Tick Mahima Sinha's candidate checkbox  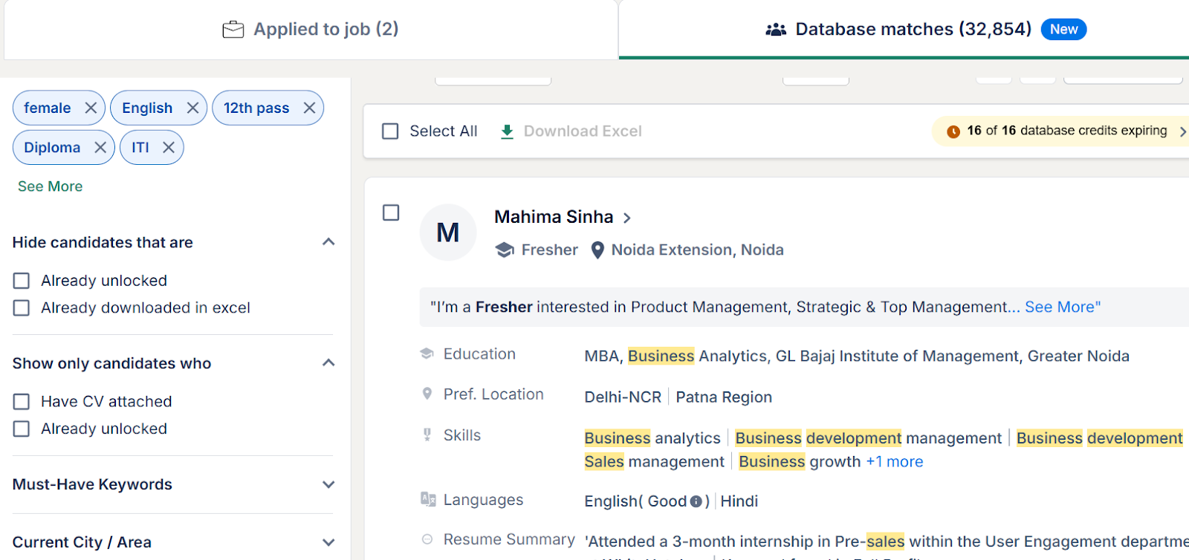pyautogui.click(x=391, y=213)
